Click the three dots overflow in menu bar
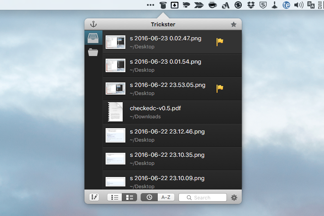Image resolution: width=324 pixels, height=216 pixels. (151, 5)
